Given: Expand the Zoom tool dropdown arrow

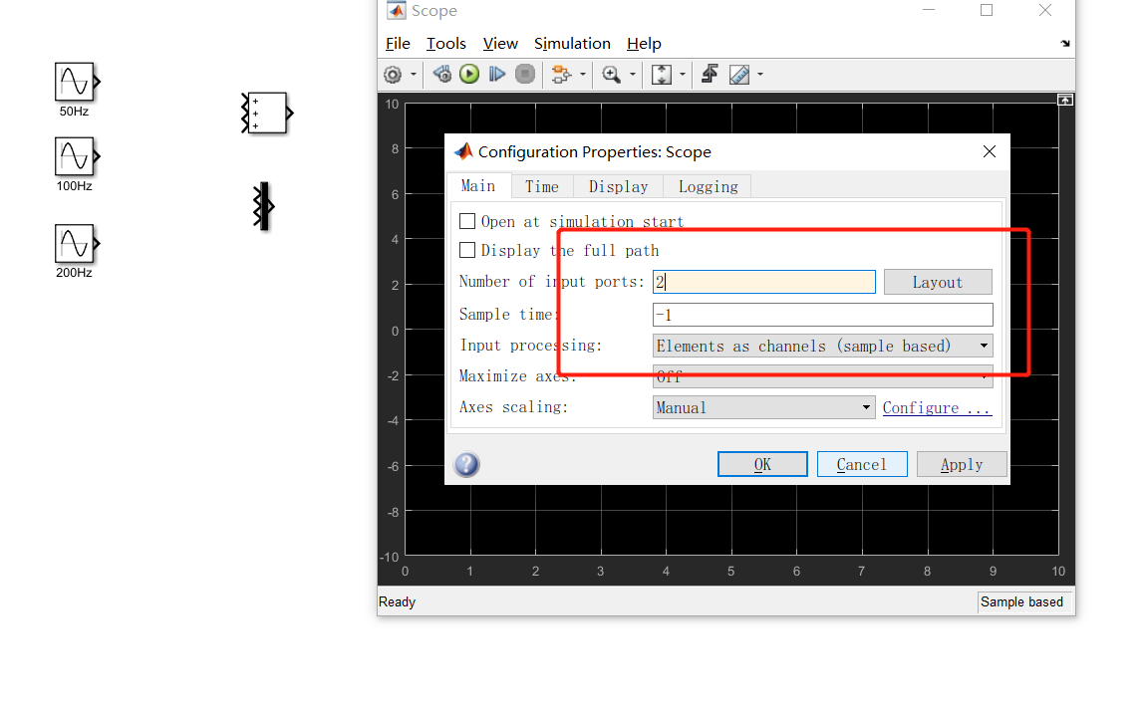Looking at the screenshot, I should click(x=633, y=75).
